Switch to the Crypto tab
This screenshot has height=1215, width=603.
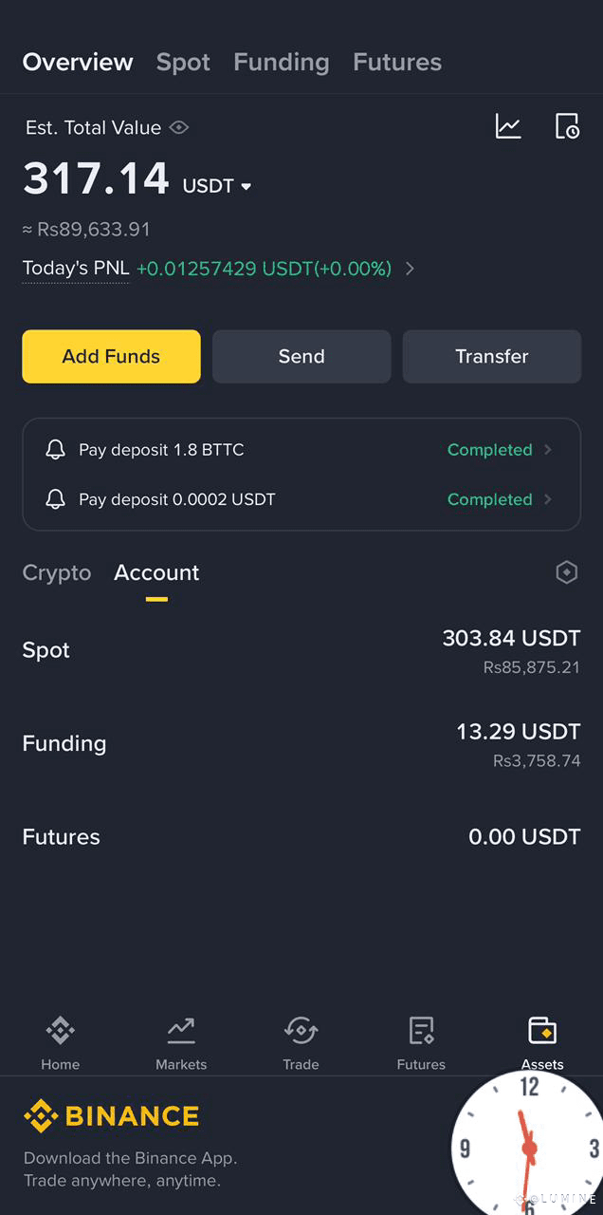(57, 573)
